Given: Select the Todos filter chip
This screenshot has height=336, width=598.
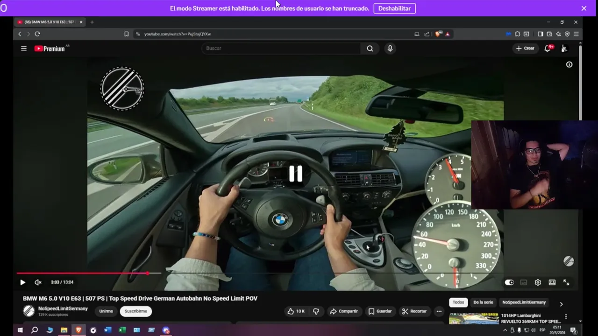Looking at the screenshot, I should [x=458, y=302].
